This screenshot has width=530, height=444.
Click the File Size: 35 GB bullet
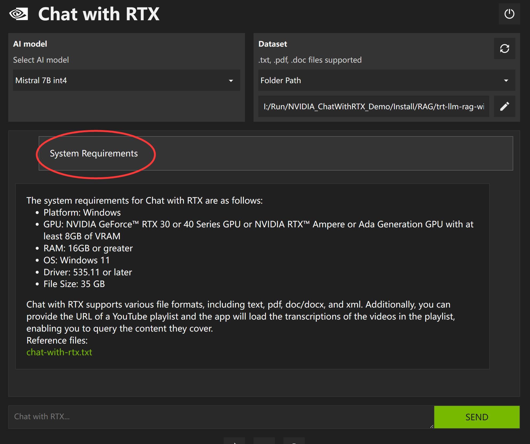[74, 284]
